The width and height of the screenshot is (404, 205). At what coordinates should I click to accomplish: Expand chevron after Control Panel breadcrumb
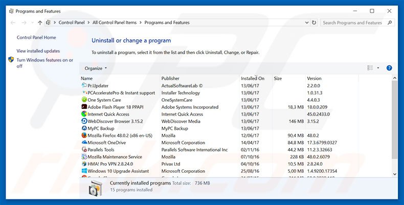point(88,22)
